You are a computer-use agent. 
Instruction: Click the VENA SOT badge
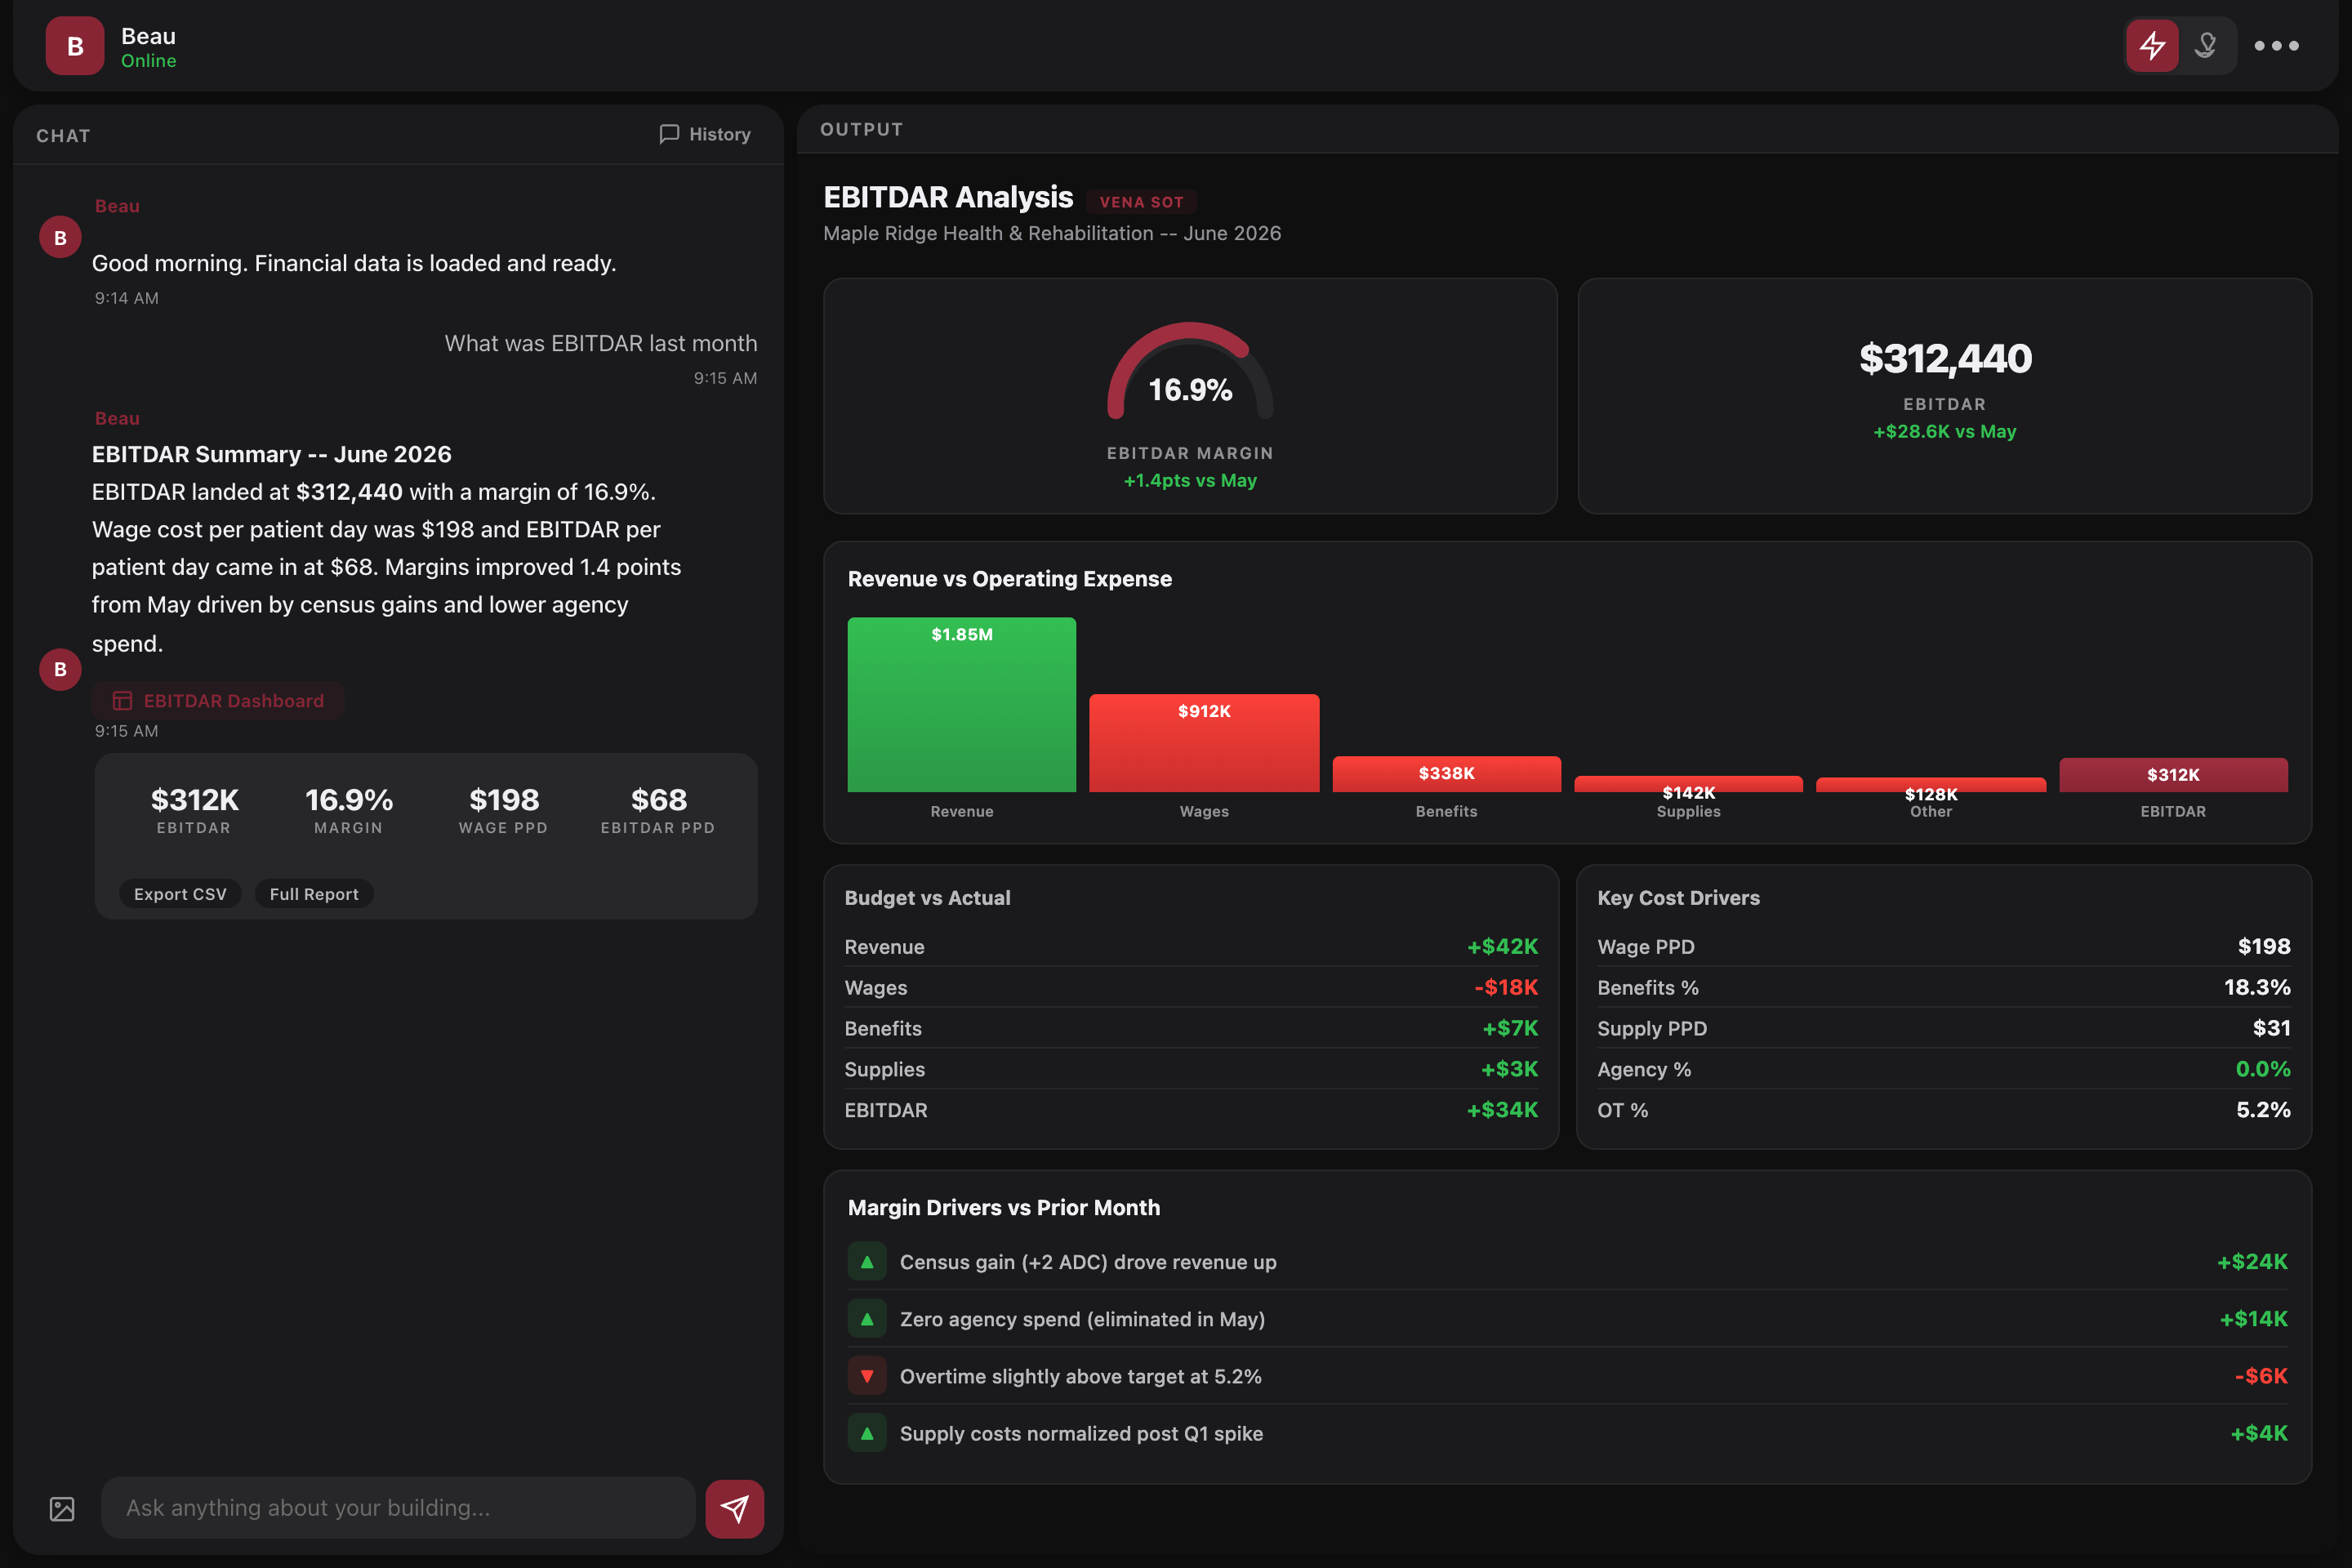1141,202
